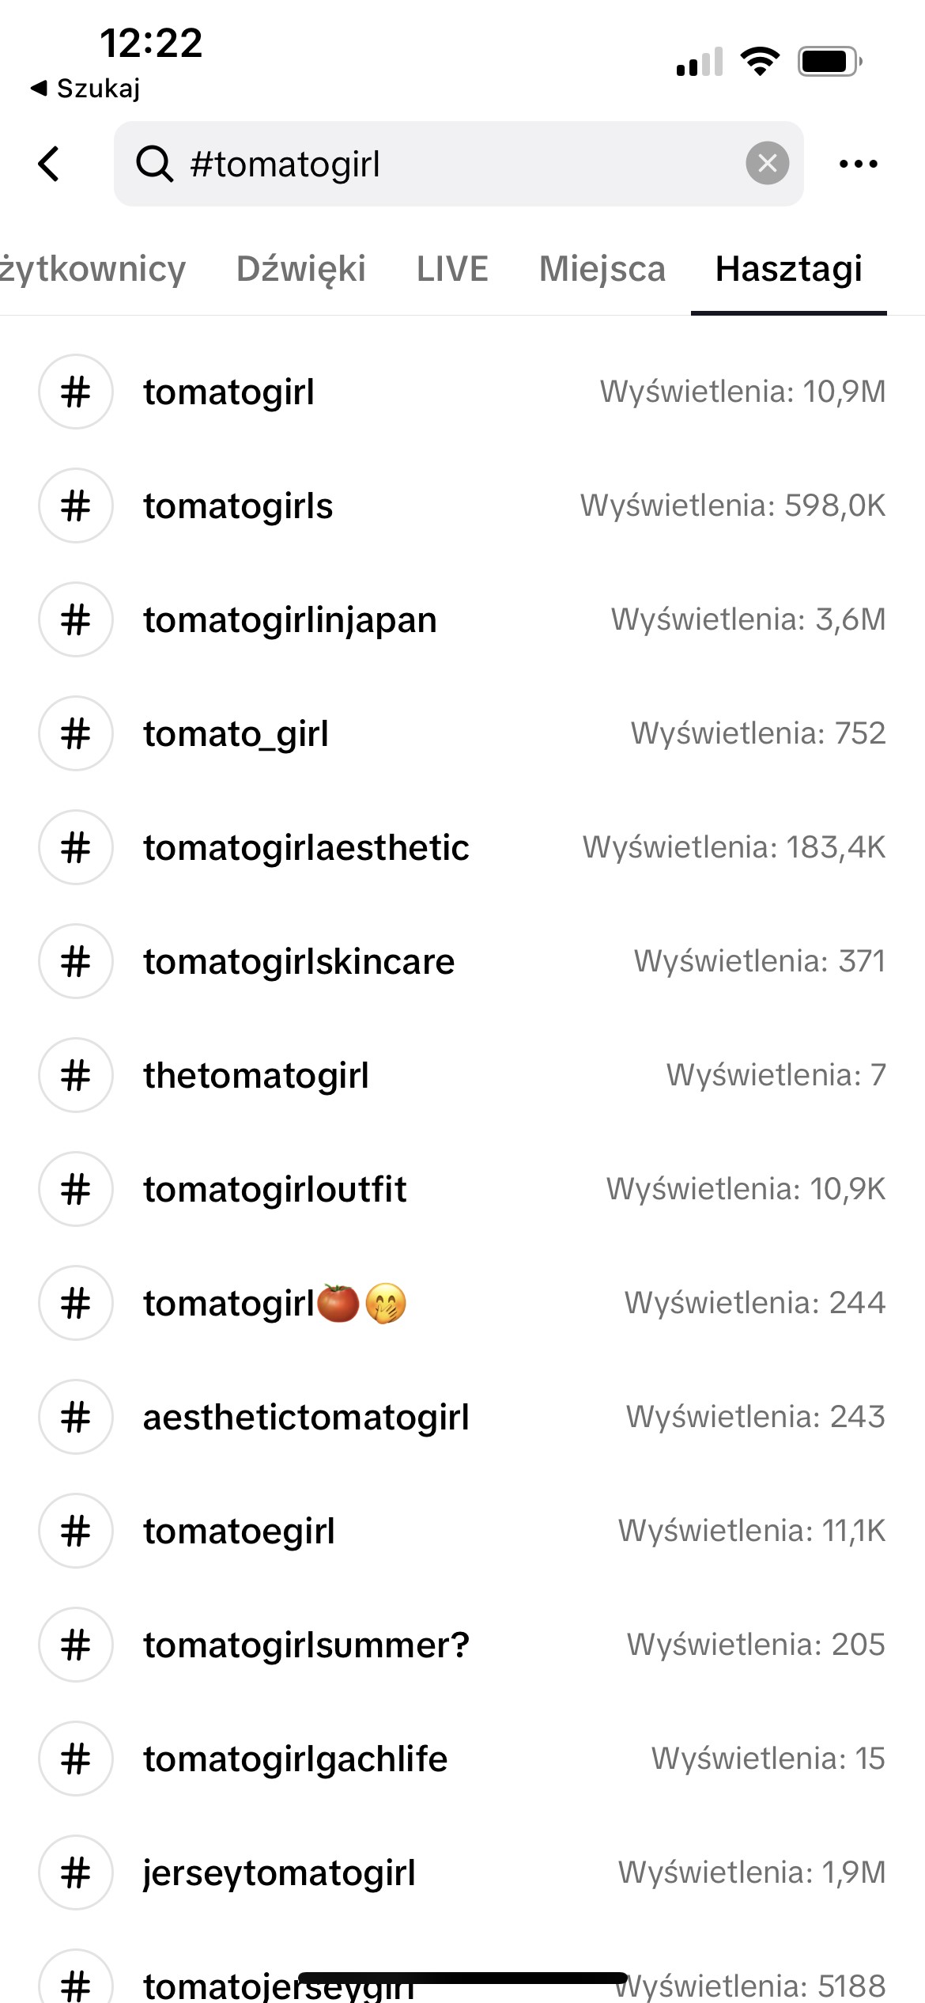Click inside the #tomatogirl search field
This screenshot has height=2003, width=925.
(x=459, y=164)
